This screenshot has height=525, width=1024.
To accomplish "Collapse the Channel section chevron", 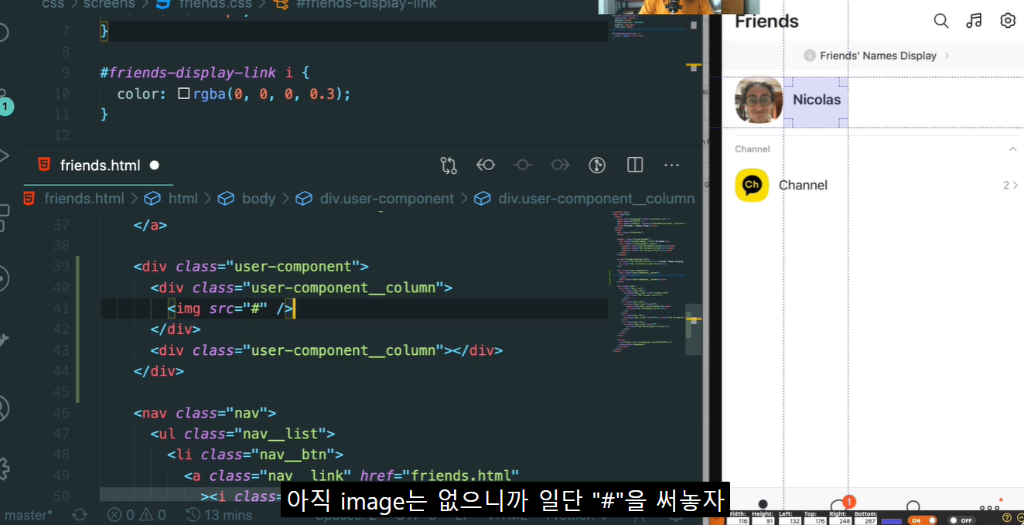I will tap(1012, 148).
